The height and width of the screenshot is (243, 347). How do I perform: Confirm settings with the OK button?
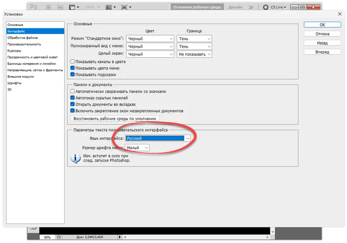click(x=322, y=25)
